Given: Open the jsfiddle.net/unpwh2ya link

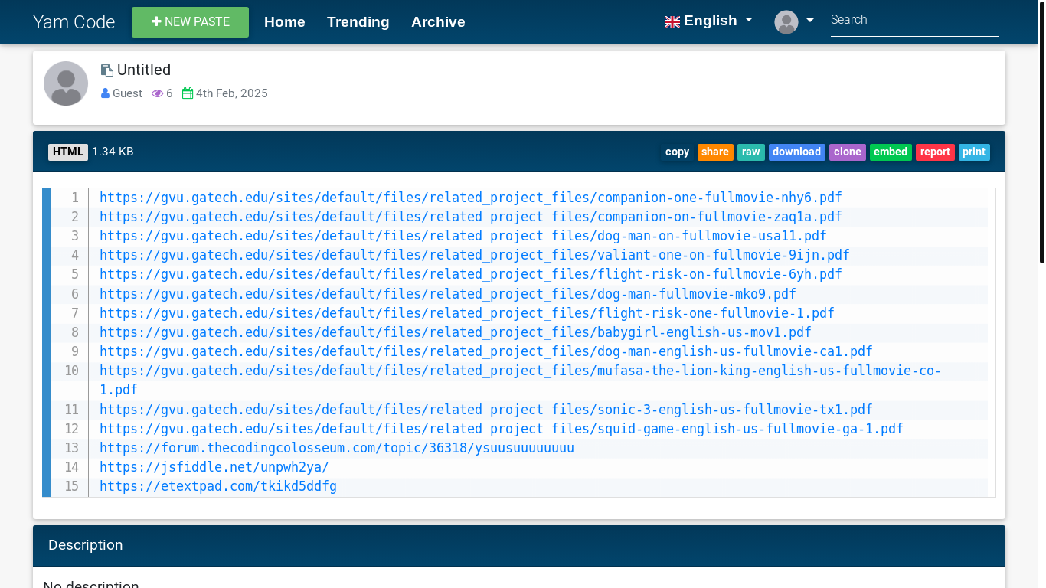Looking at the screenshot, I should click(x=214, y=467).
